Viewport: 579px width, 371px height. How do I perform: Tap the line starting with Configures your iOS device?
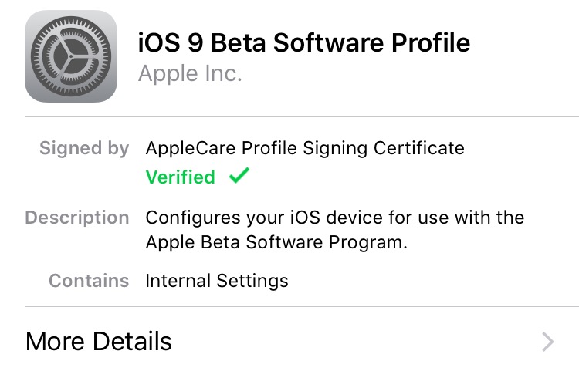tap(335, 218)
